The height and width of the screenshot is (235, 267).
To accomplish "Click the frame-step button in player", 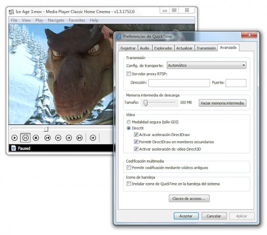I will (93, 138).
